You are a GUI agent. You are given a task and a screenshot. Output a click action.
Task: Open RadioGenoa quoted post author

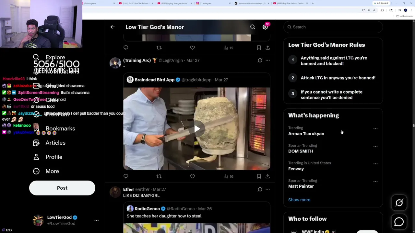click(x=147, y=209)
